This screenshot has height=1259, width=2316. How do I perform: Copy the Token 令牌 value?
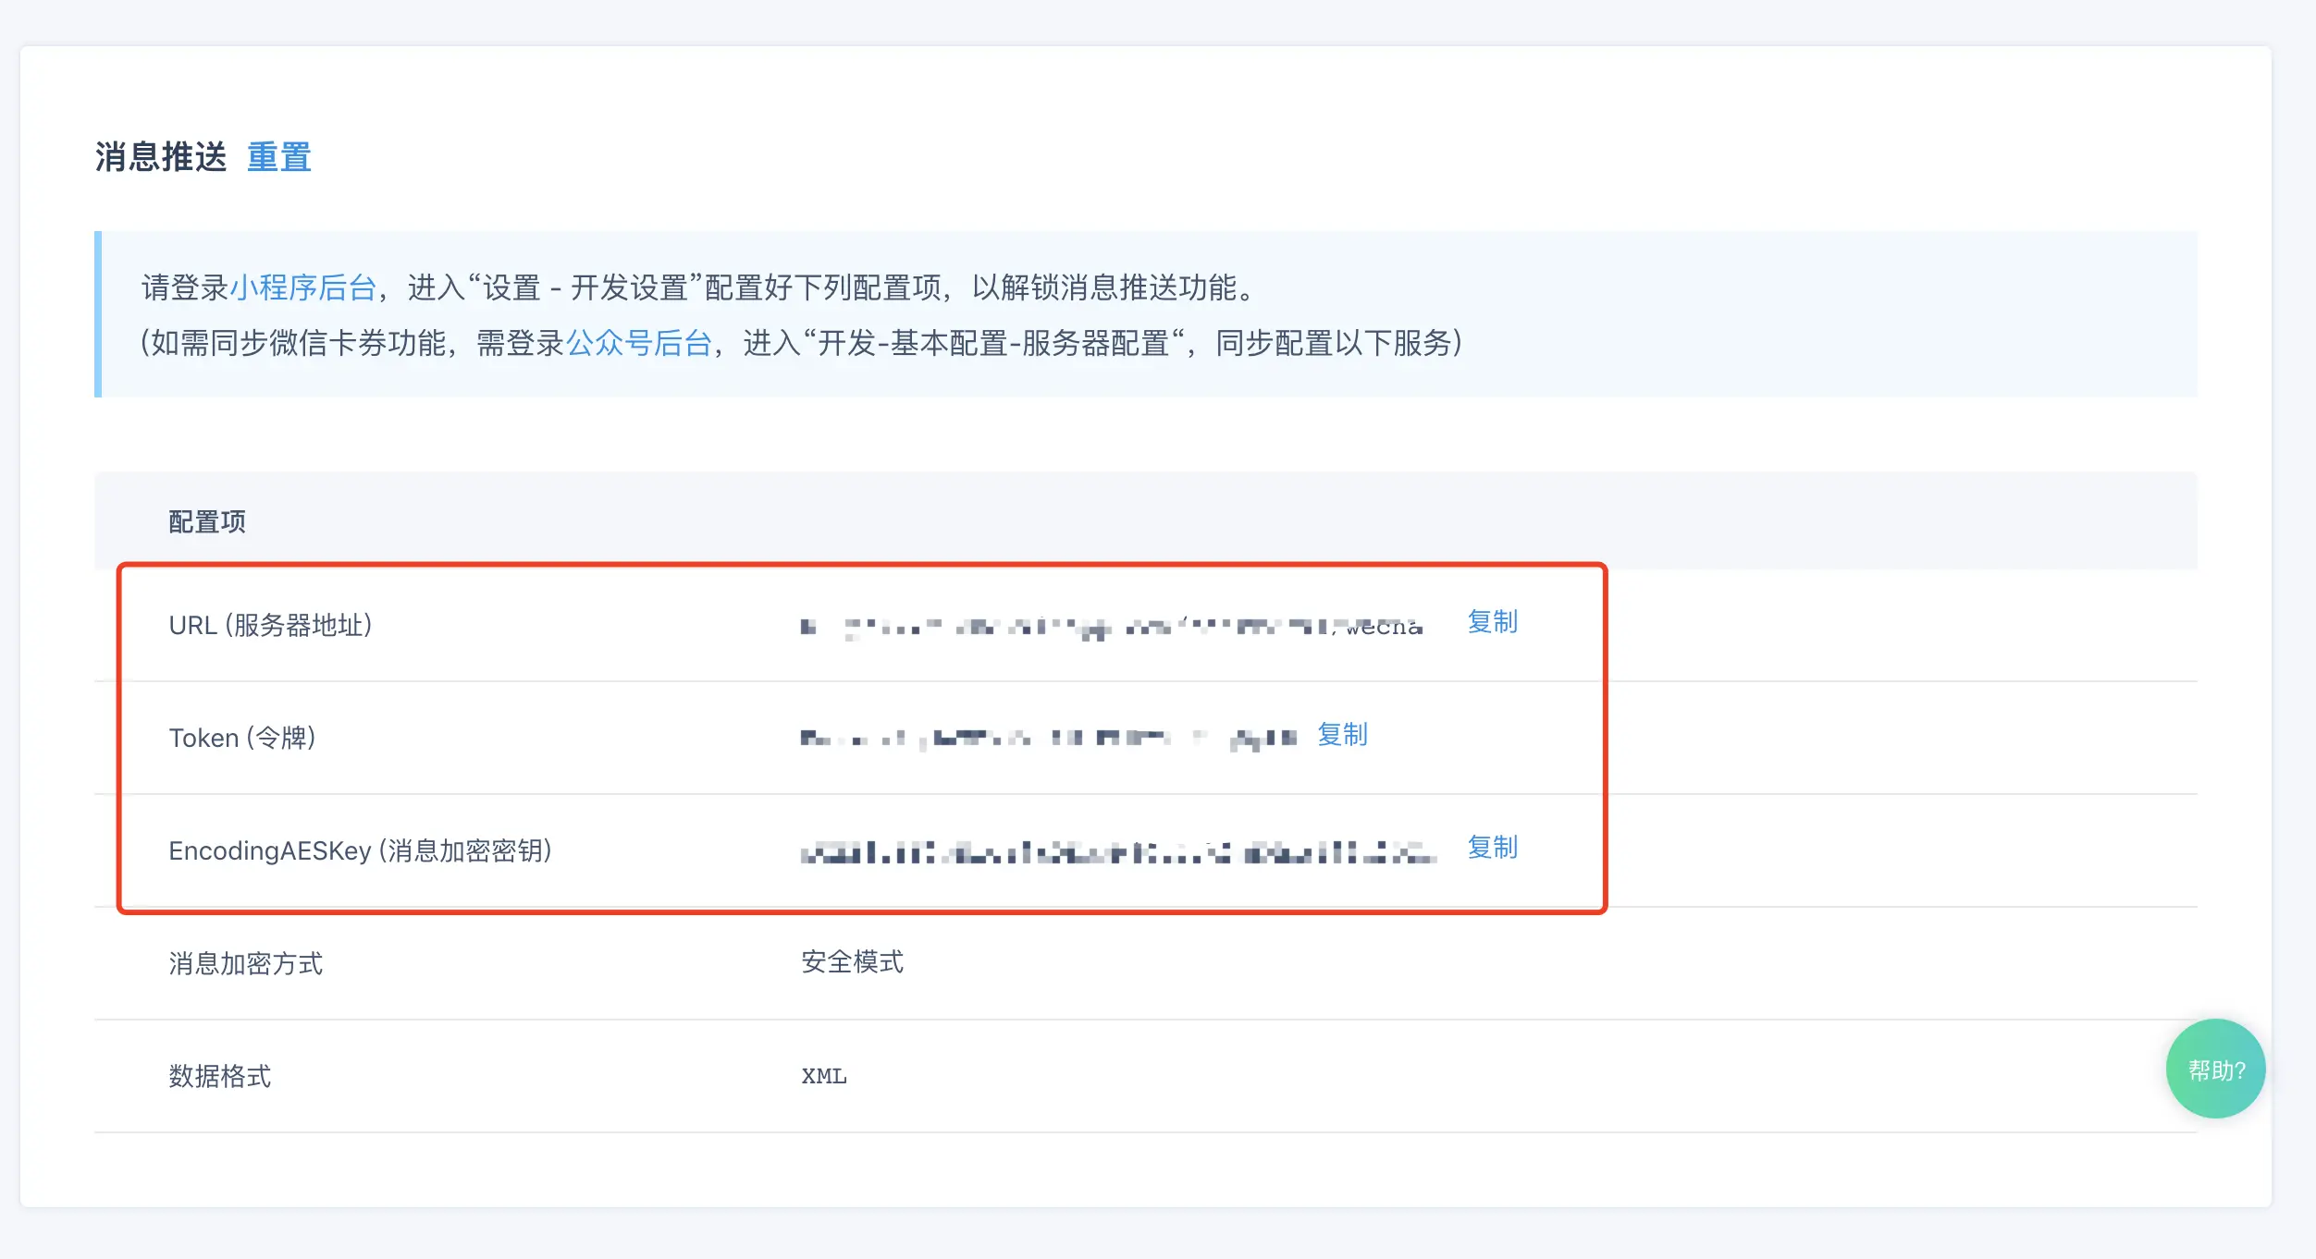1343,736
